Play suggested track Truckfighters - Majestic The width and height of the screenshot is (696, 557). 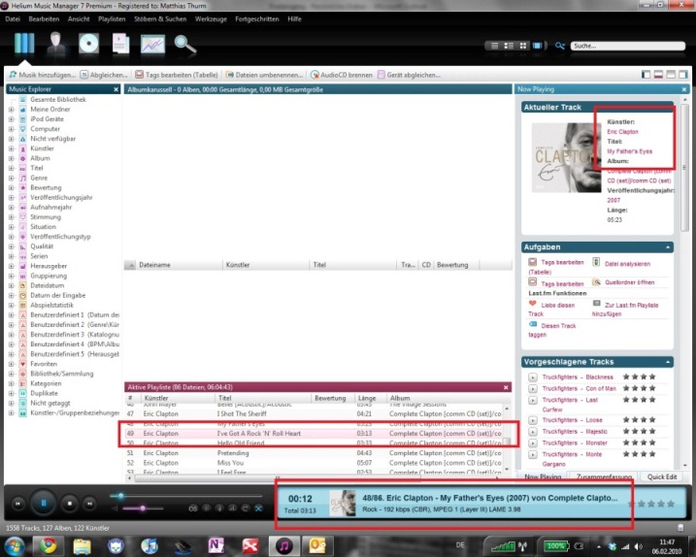pos(533,432)
